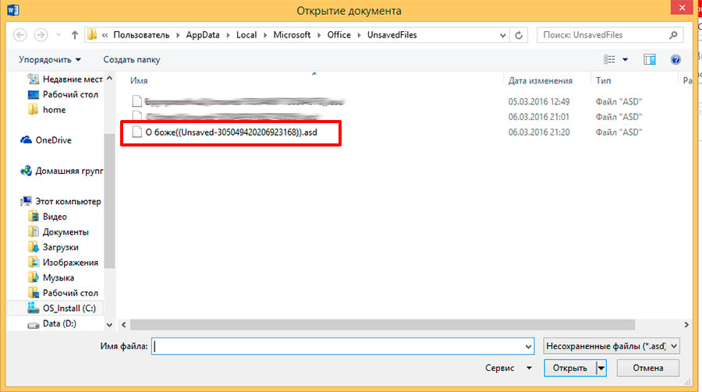Select Домашняя группа in navigation pane

62,171
